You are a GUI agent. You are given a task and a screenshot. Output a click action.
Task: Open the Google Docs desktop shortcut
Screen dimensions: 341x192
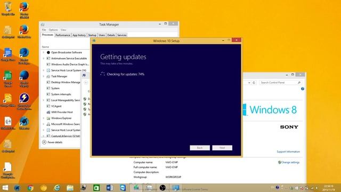(8, 54)
